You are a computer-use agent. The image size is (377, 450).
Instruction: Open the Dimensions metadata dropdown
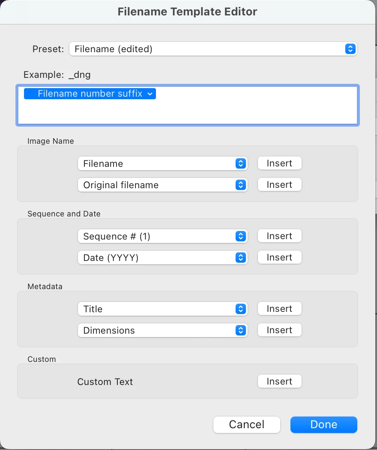click(162, 330)
